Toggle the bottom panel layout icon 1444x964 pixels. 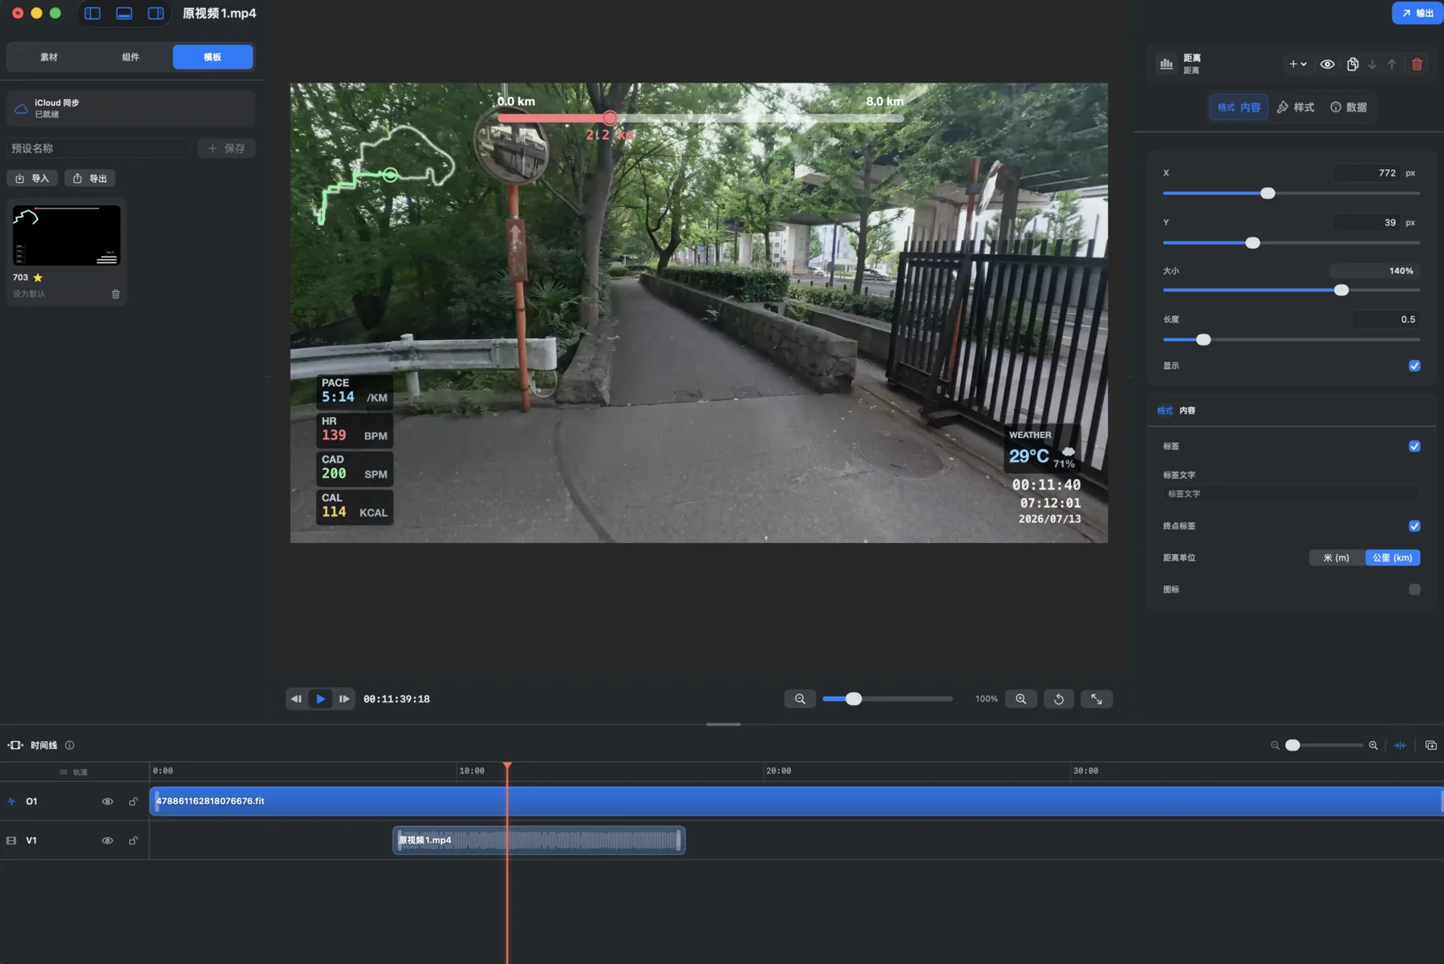pos(124,13)
